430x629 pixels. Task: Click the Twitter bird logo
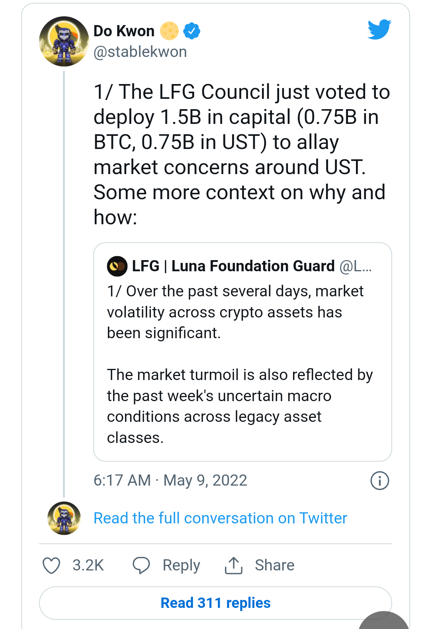(379, 30)
